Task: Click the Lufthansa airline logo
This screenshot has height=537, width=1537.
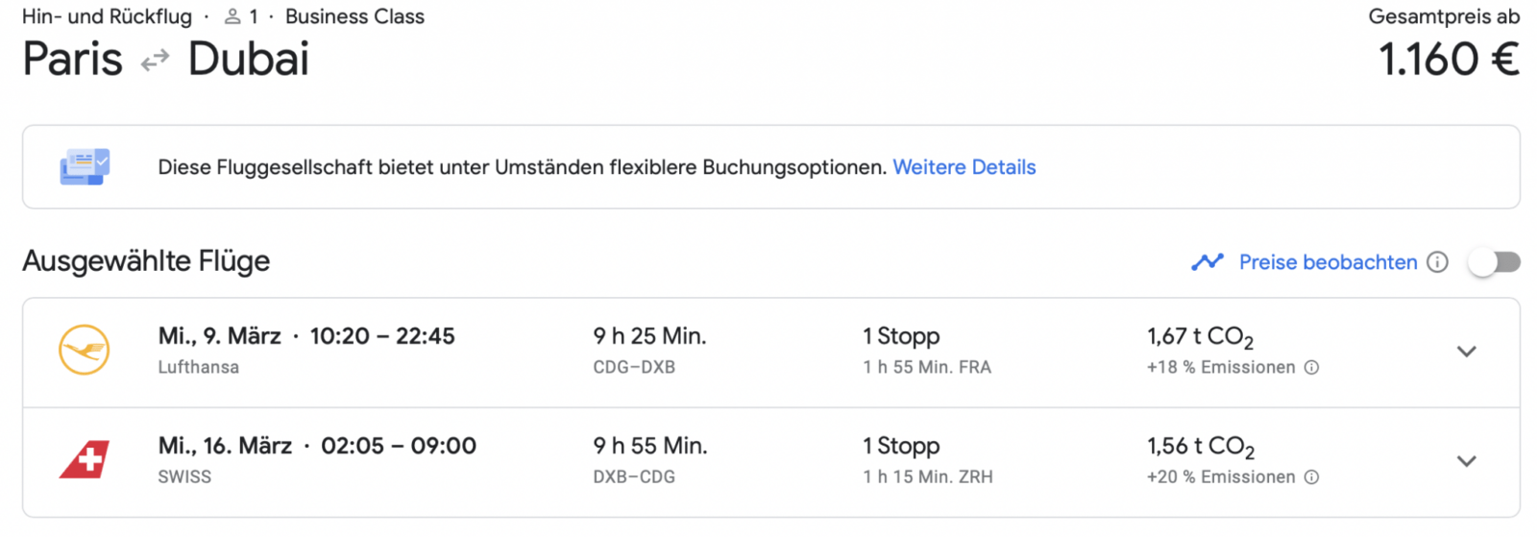Action: [85, 350]
